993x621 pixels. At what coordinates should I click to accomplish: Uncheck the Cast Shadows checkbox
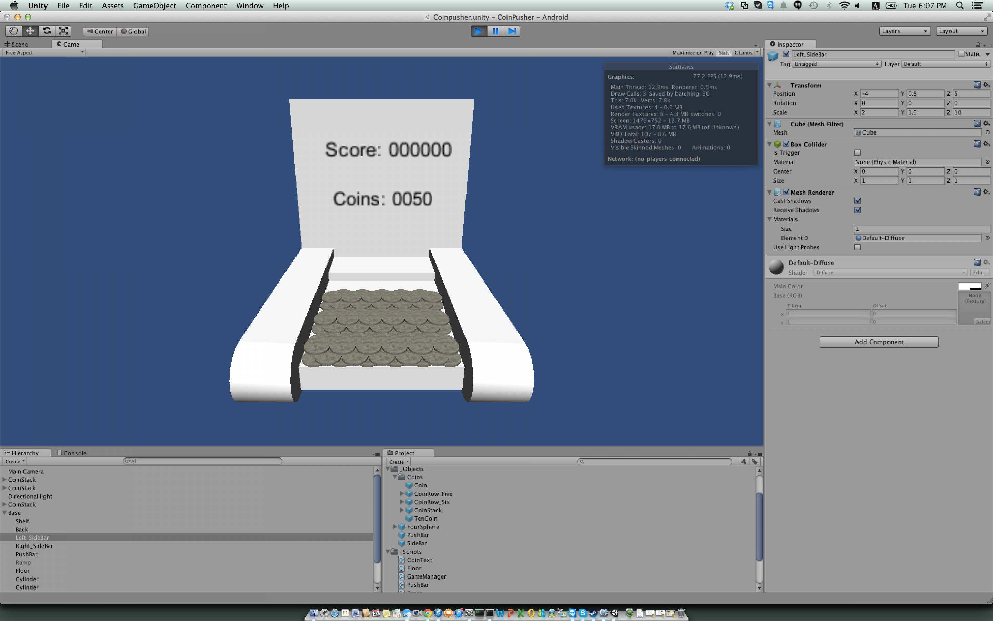click(x=857, y=201)
